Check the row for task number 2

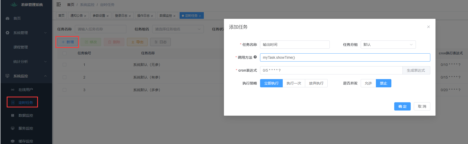pyautogui.click(x=64, y=77)
